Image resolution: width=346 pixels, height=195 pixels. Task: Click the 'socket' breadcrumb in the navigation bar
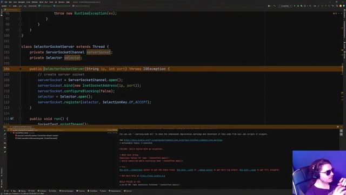[4, 6]
